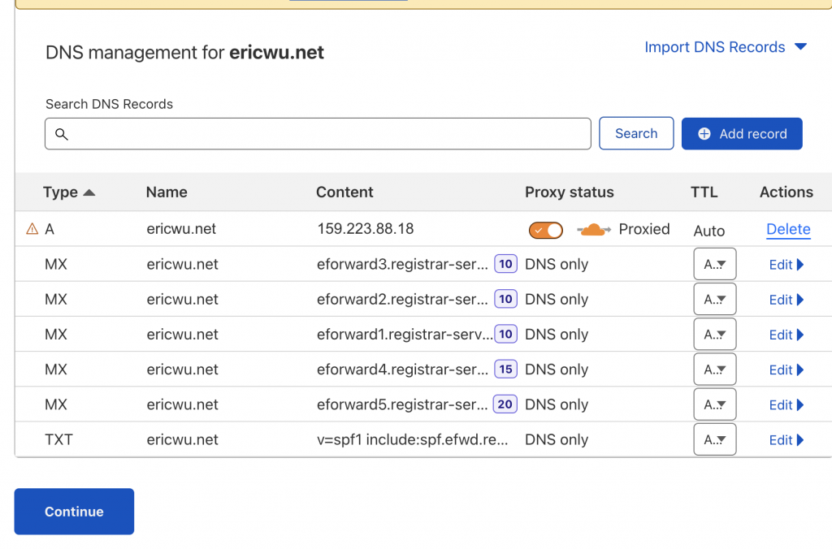Click the Proxy status column header

coord(570,192)
